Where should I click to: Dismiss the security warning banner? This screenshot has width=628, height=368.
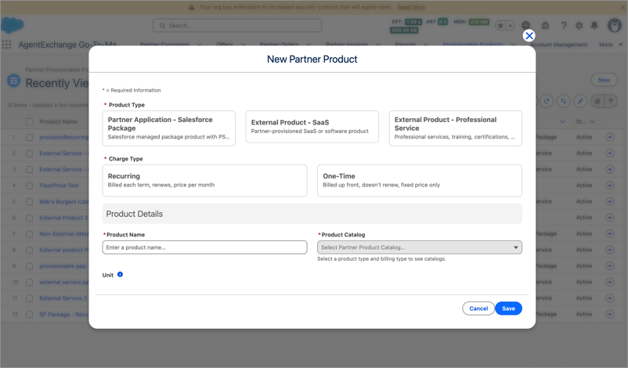[x=623, y=7]
